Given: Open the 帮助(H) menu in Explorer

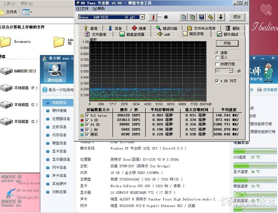Looking at the screenshot, I should tap(27, 3).
